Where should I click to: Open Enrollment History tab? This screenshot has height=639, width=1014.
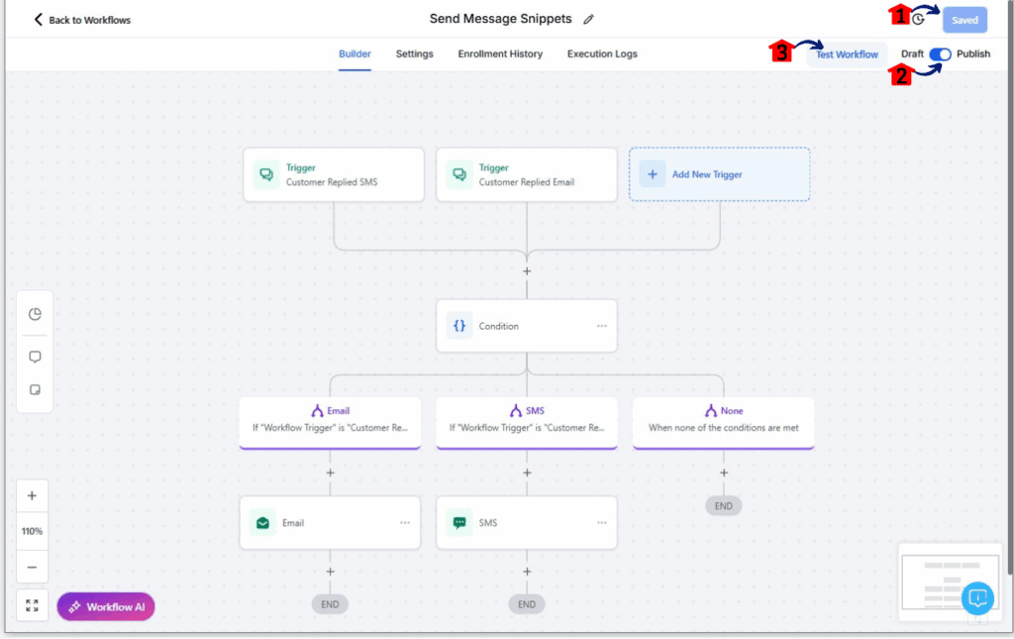tap(500, 53)
